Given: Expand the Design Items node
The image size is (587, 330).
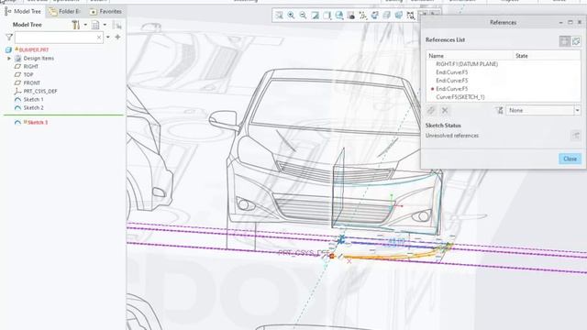Looking at the screenshot, I should coord(9,59).
